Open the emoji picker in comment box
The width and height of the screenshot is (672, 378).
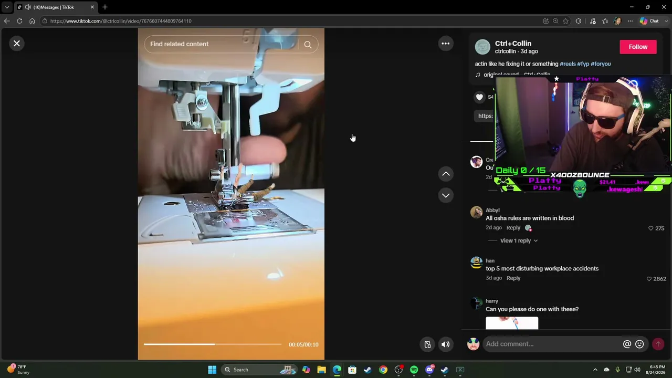pos(639,344)
